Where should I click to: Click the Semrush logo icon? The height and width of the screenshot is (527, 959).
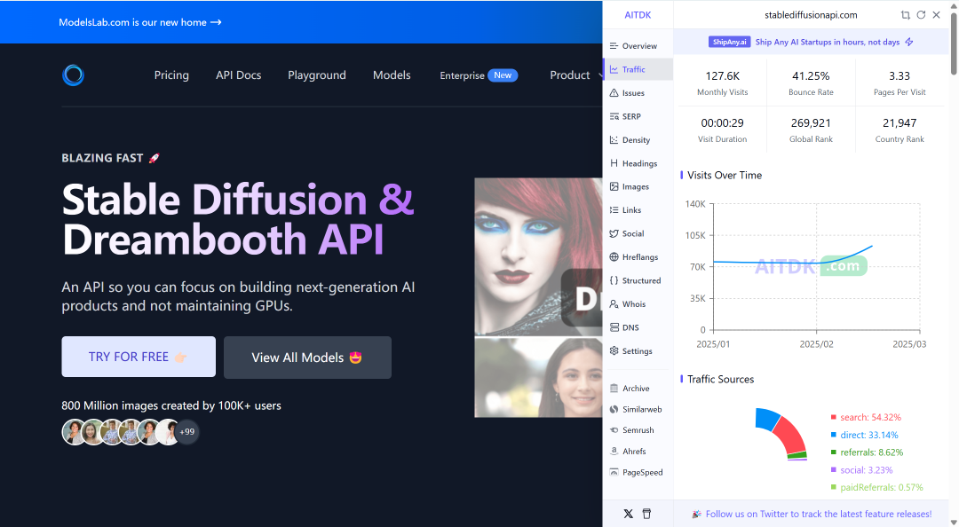click(x=614, y=429)
